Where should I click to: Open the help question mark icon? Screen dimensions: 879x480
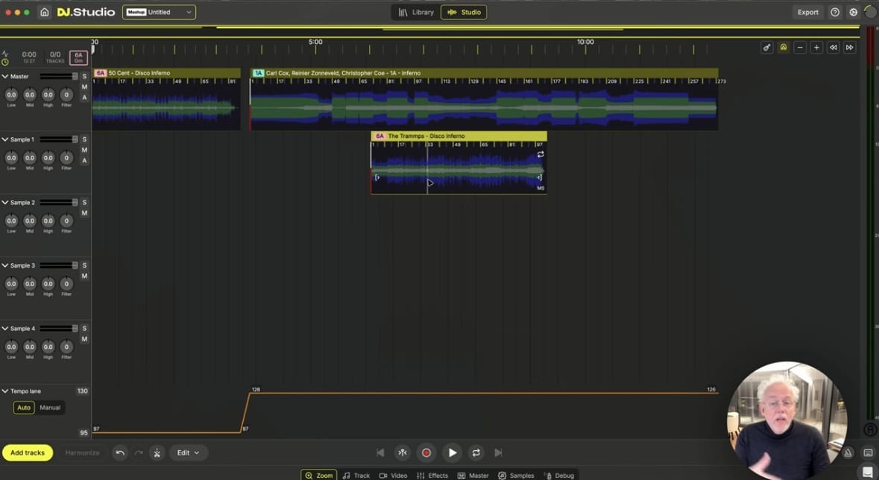point(835,12)
